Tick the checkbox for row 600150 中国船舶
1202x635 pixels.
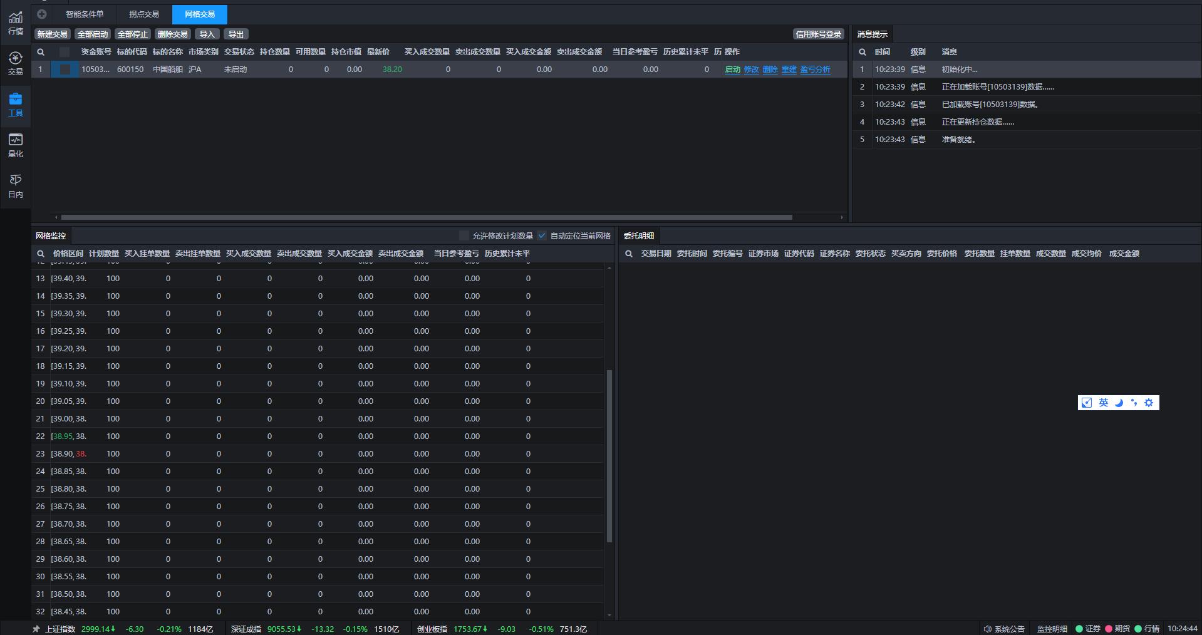(65, 70)
